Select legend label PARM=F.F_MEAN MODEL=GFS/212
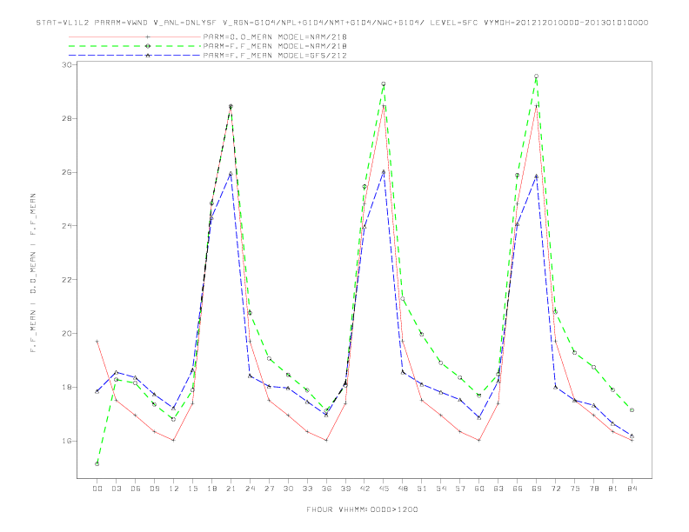Screen dimensions: 689x532 pyautogui.click(x=275, y=56)
